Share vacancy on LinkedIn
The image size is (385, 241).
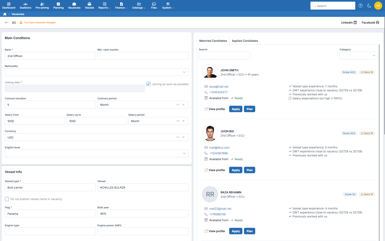(x=349, y=22)
